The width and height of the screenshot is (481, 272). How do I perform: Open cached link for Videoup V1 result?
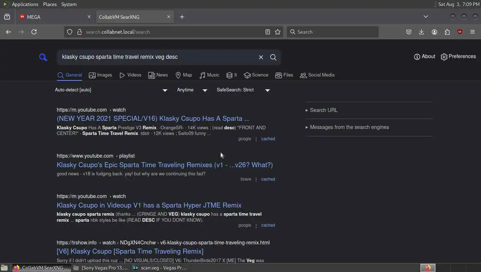tap(268, 225)
